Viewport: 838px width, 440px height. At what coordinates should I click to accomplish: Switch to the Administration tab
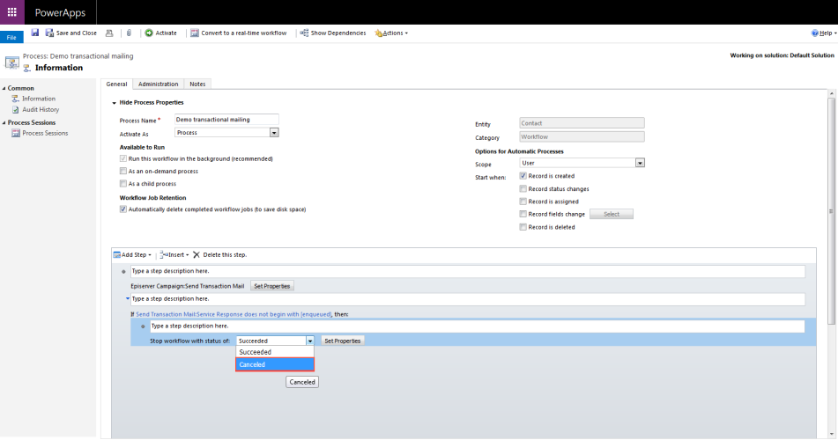point(158,84)
